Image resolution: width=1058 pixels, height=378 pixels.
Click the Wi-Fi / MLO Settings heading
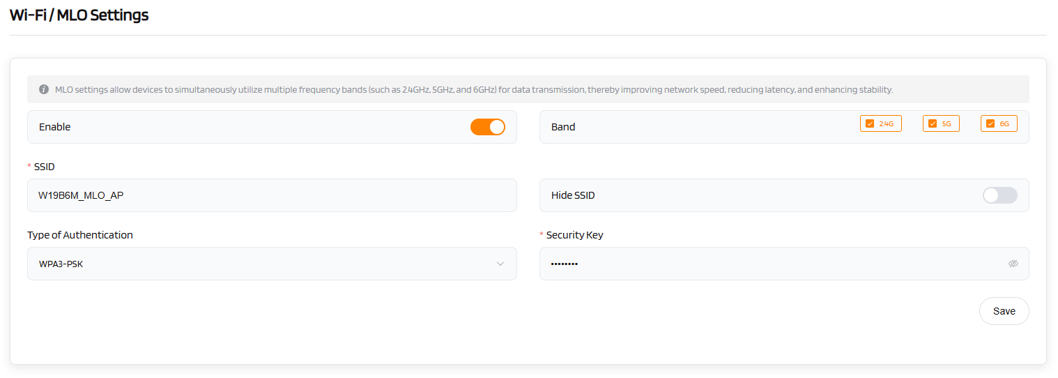coord(79,15)
